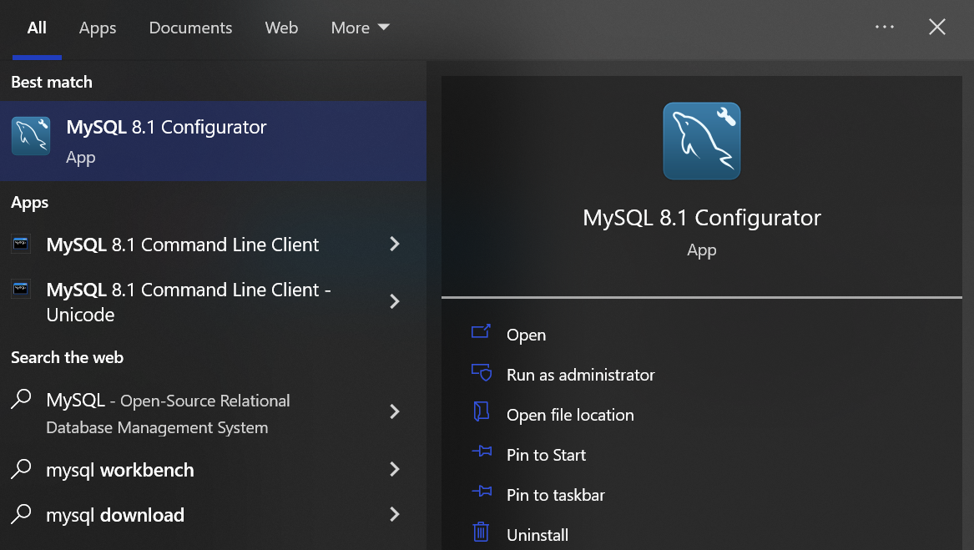Select the MySQL 8.1 Command Line Client - Unicode entry

coord(189,301)
